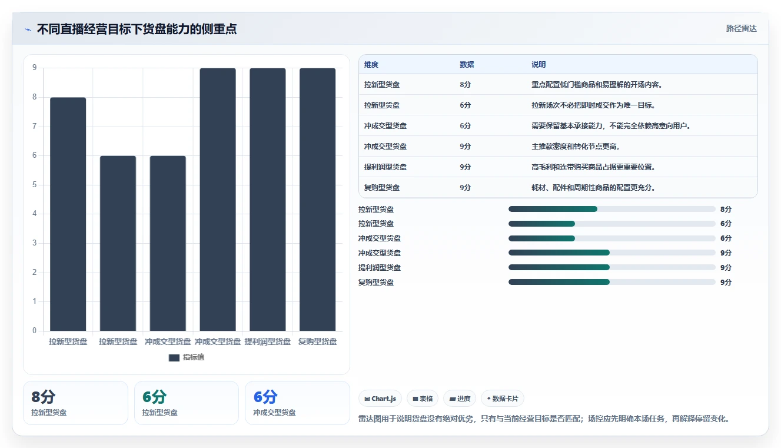The height and width of the screenshot is (448, 781).
Task: Open the 8分 拉新型货盘 stat card
Action: 75,403
